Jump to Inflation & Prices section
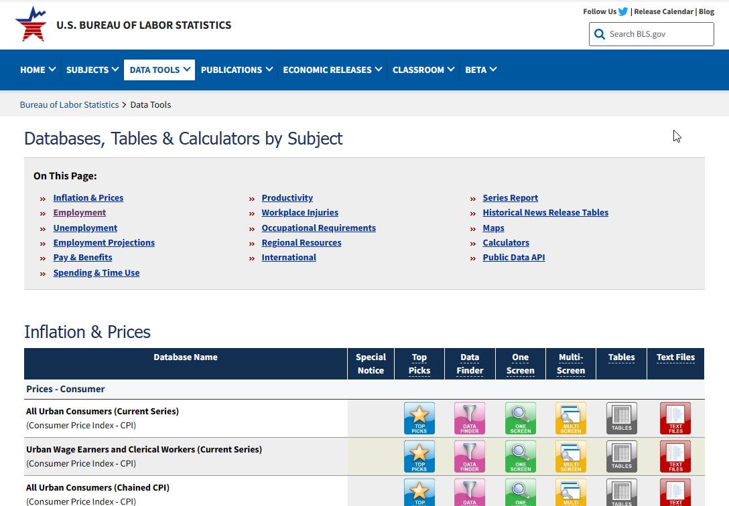This screenshot has width=729, height=506. (88, 197)
